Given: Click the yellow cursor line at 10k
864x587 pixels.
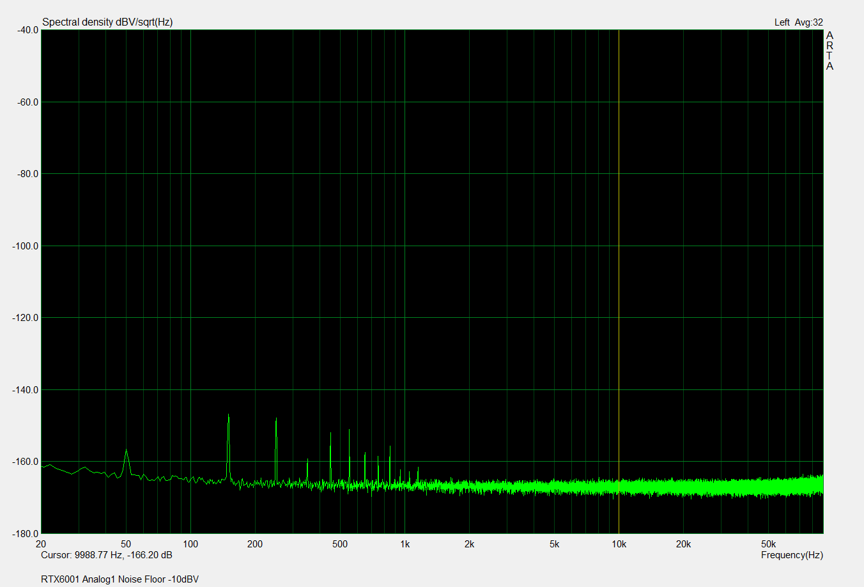Looking at the screenshot, I should (x=619, y=281).
